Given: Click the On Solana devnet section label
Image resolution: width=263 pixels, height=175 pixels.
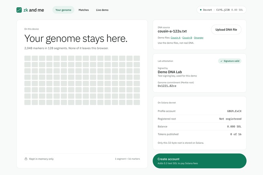Looking at the screenshot, I should coord(167,103).
